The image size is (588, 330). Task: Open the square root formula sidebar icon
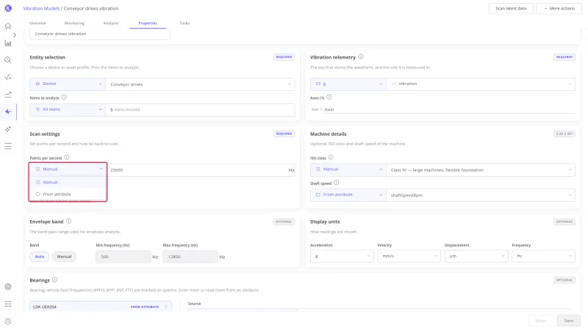coord(8,78)
